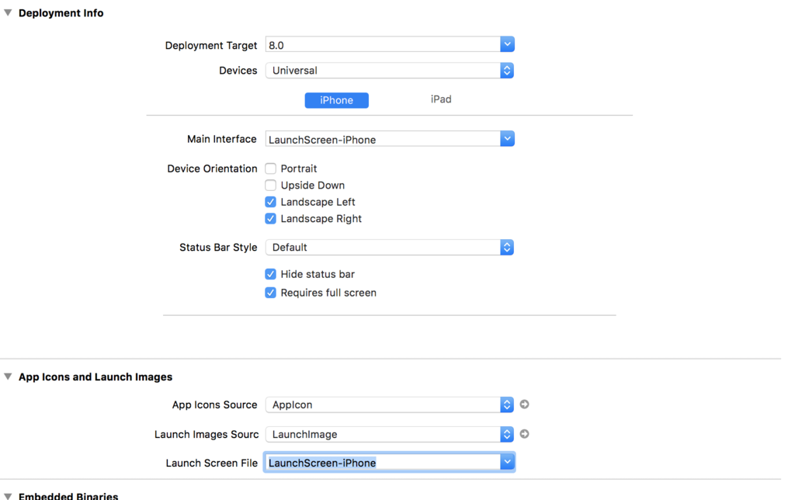Open the Devices dropdown showing Universal
The width and height of the screenshot is (795, 500).
[506, 70]
